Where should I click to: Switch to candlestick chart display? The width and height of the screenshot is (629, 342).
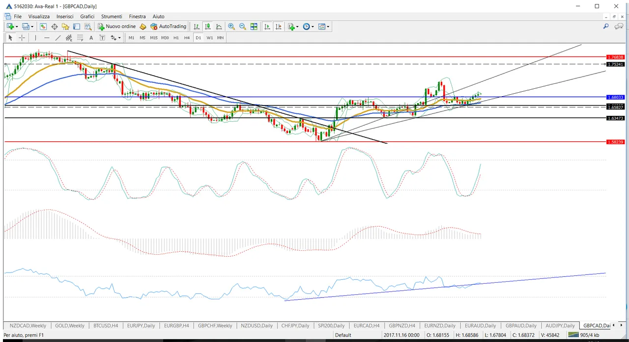pyautogui.click(x=208, y=26)
